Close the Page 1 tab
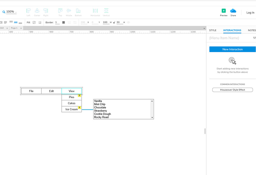Viewport: 256px width, 175px height. pyautogui.click(x=21, y=28)
